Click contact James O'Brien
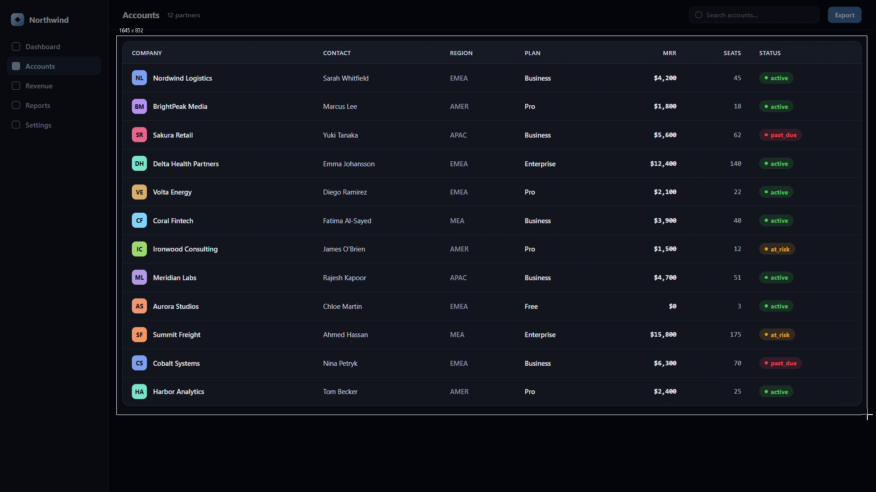 click(x=344, y=249)
